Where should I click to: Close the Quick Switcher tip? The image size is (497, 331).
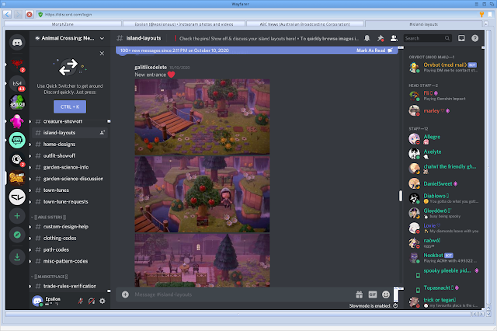click(102, 54)
